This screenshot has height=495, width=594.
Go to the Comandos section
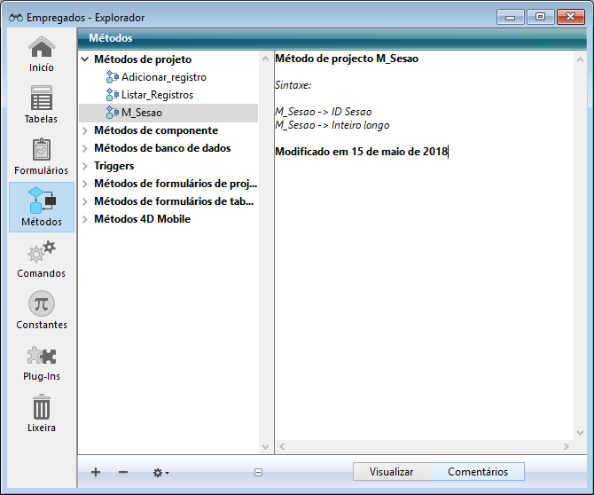41,259
